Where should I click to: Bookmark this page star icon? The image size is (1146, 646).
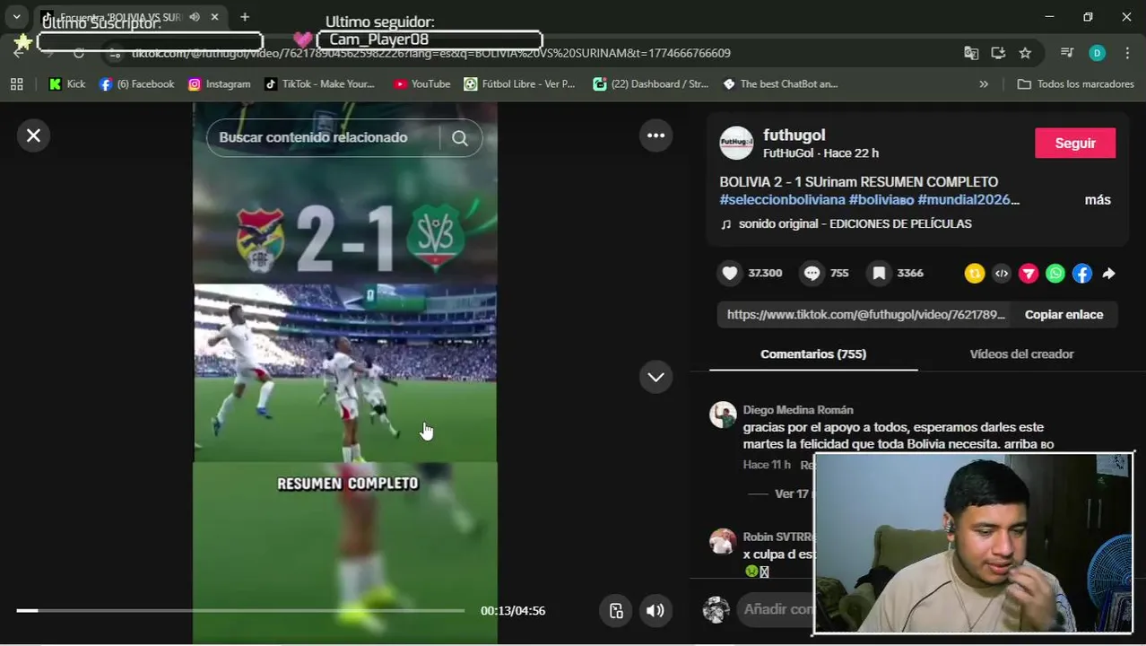[1025, 54]
